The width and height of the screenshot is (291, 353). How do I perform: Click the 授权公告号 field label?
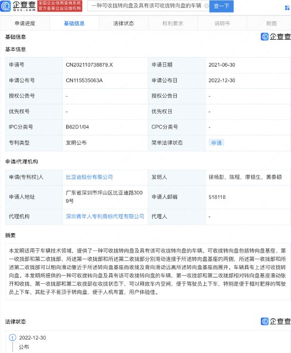click(x=22, y=96)
